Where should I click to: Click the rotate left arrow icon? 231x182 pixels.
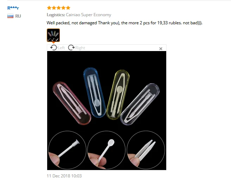[x=54, y=48]
